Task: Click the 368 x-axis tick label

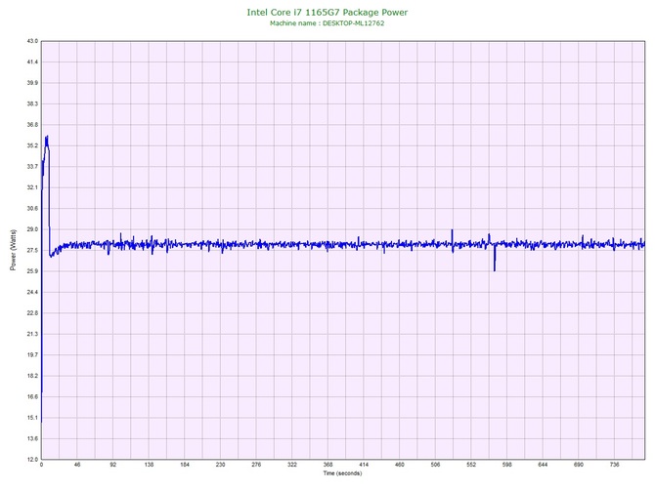Action: click(x=327, y=465)
